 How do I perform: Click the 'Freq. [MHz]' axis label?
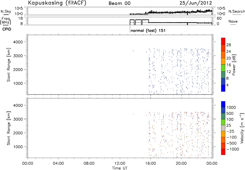6,21
